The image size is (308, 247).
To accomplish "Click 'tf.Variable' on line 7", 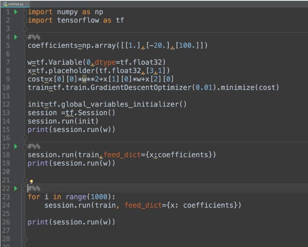I will (59, 62).
